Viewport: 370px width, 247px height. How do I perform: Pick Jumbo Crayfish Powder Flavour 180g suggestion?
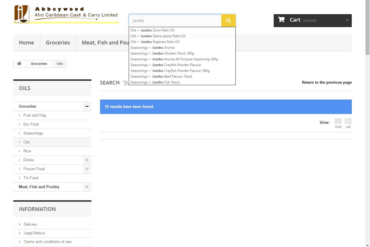click(182, 71)
